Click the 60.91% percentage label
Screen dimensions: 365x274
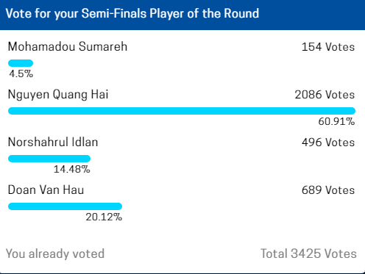coord(336,121)
